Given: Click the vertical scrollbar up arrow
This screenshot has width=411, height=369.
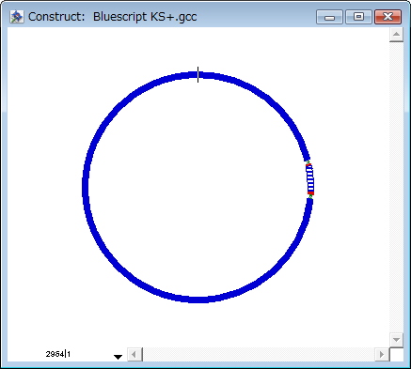Looking at the screenshot, I should [396, 35].
